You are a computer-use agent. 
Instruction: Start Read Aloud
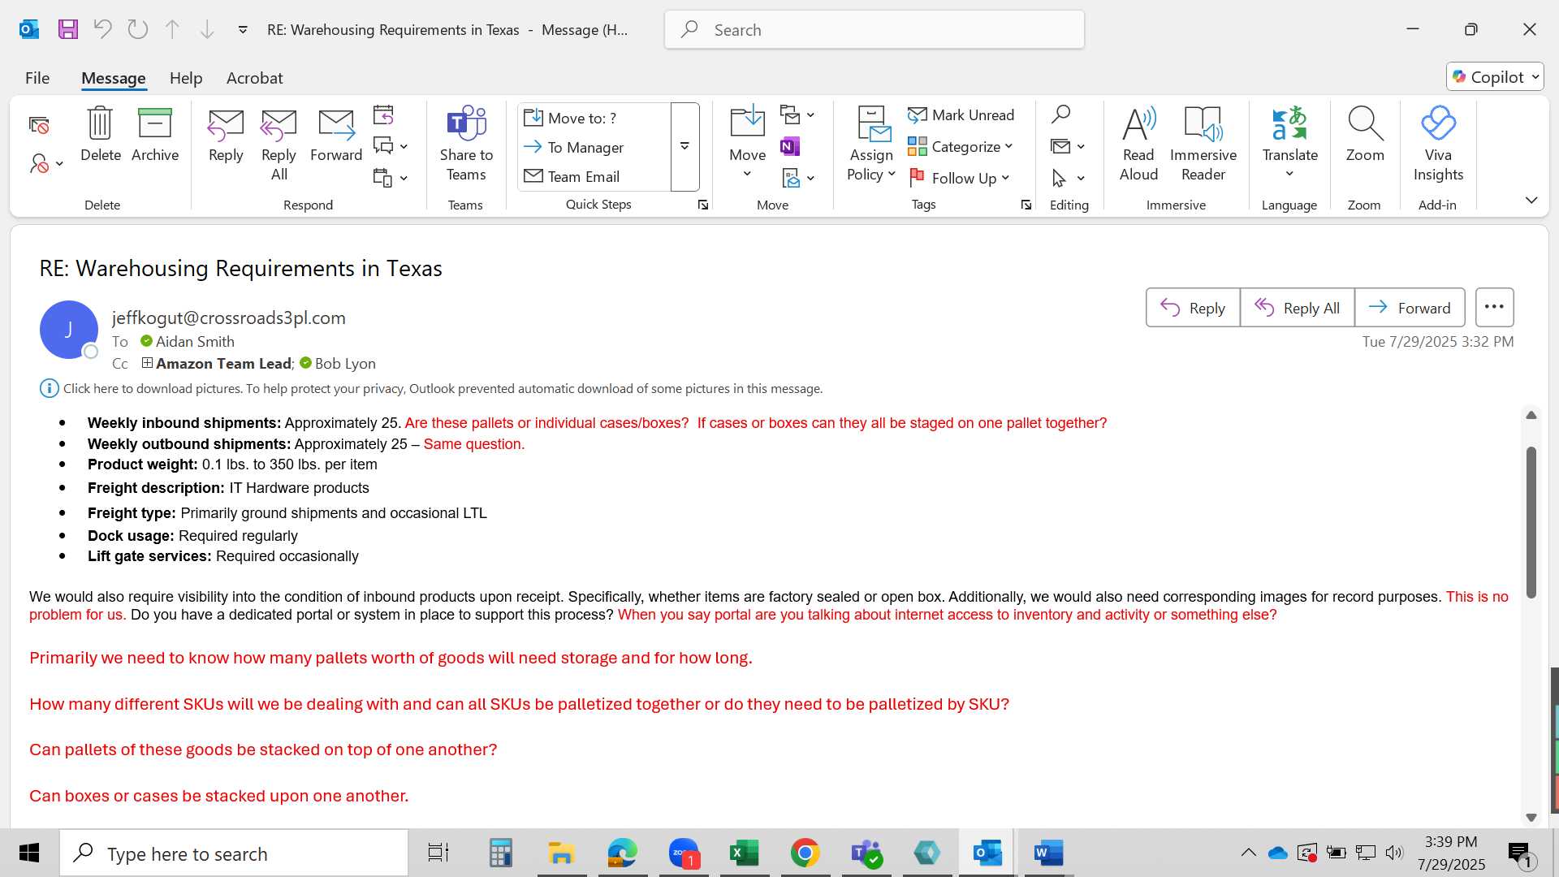tap(1138, 145)
